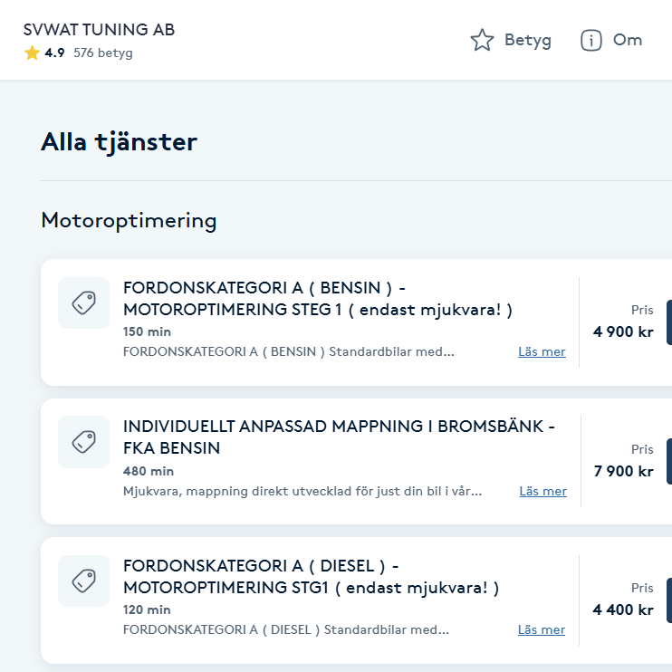Image resolution: width=672 pixels, height=672 pixels.
Task: Click the info icon next to Om
Action: coord(591,40)
